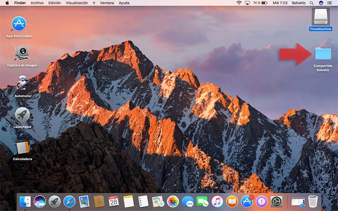Open Launchpad rocket in the Dock
The width and height of the screenshot is (338, 211).
coord(55,202)
